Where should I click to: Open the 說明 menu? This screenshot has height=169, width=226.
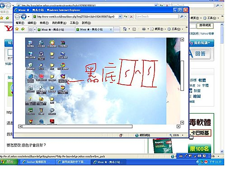(86, 23)
